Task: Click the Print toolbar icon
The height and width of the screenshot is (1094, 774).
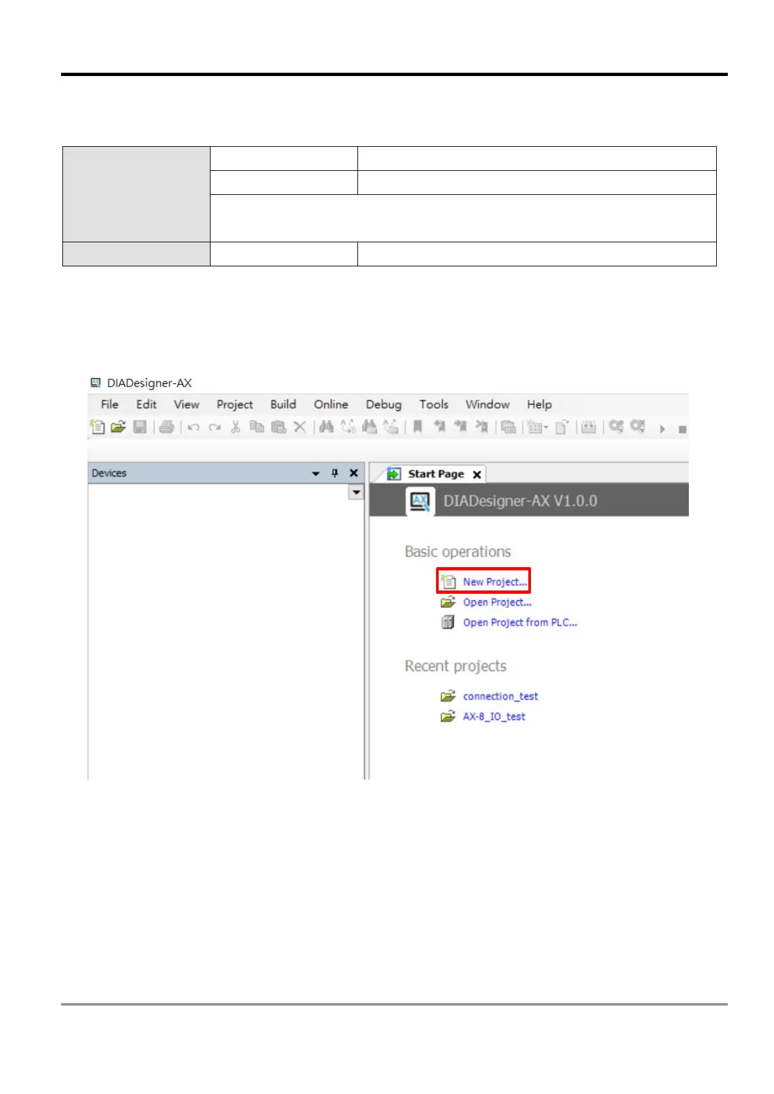Action: click(x=166, y=427)
